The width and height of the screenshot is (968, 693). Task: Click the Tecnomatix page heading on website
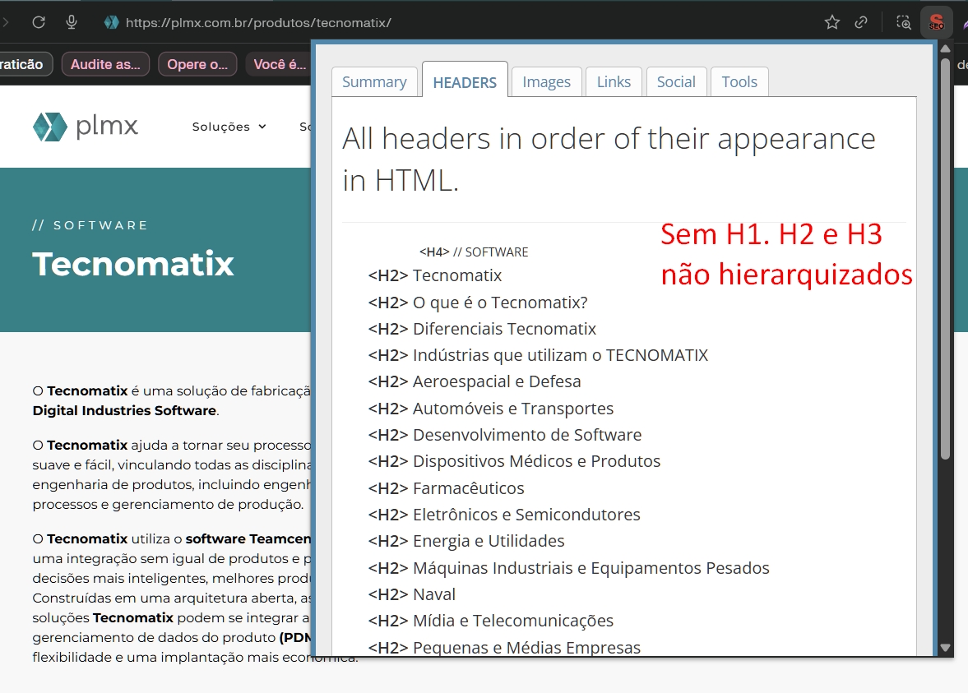(132, 264)
